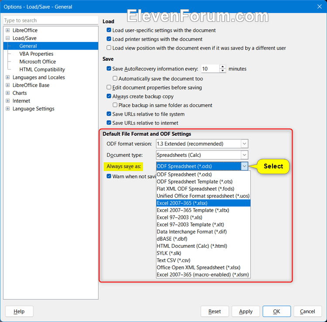Click the Always save as dropdown arrow

[x=245, y=166]
